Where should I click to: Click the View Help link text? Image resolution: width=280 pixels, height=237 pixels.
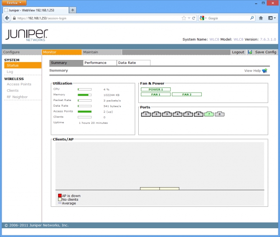(x=252, y=71)
